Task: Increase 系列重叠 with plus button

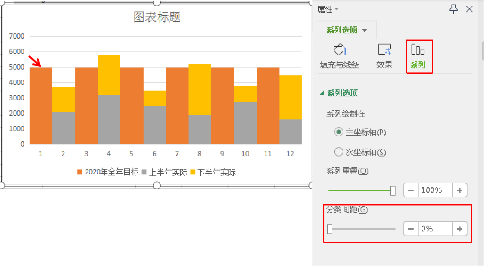Action: tap(460, 190)
